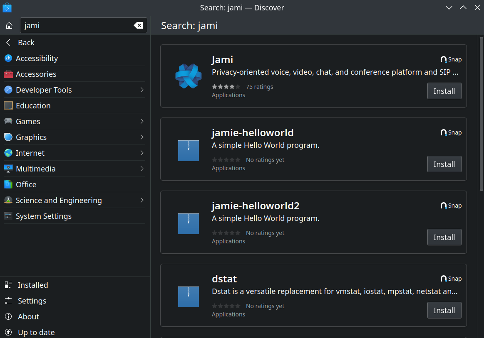The width and height of the screenshot is (484, 338).
Task: Click the dstat description text
Action: click(335, 291)
